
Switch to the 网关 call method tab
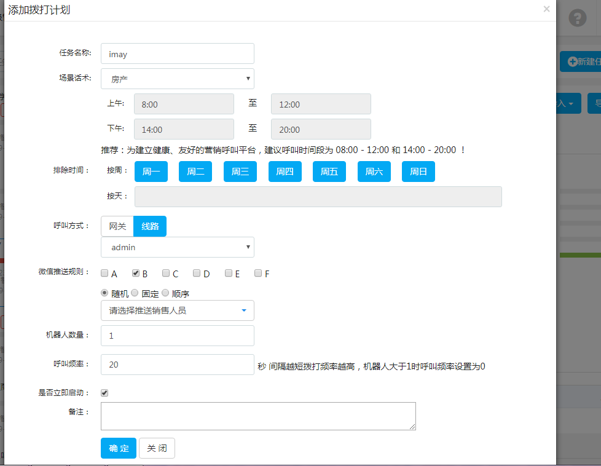pos(117,226)
